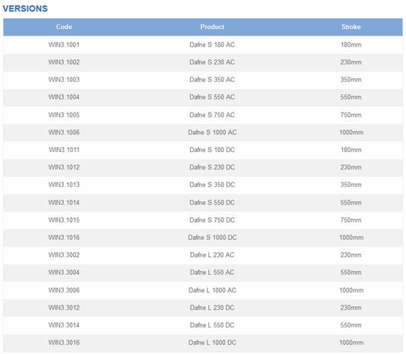
Task: Select the Dafne L 1000 DC product
Action: pyautogui.click(x=212, y=343)
